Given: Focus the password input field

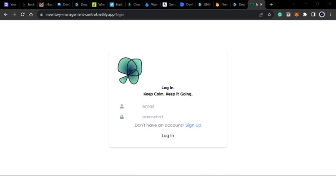Looking at the screenshot, I should tap(168, 117).
